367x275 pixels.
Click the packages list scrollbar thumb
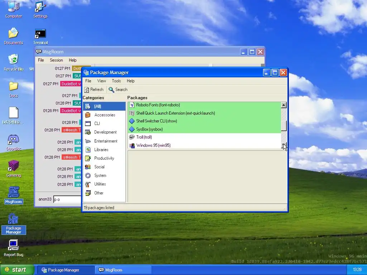pos(284,126)
